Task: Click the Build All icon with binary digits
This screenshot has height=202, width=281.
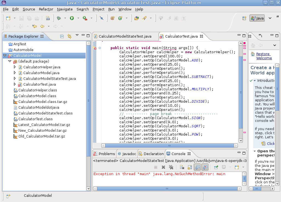Action: click(x=48, y=18)
